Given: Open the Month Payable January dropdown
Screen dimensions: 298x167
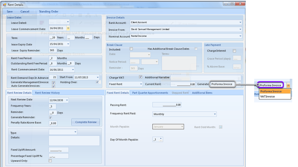Looking at the screenshot, I should point(182,127).
